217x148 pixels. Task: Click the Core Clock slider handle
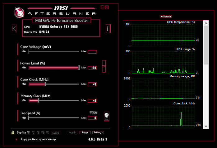click(45, 84)
